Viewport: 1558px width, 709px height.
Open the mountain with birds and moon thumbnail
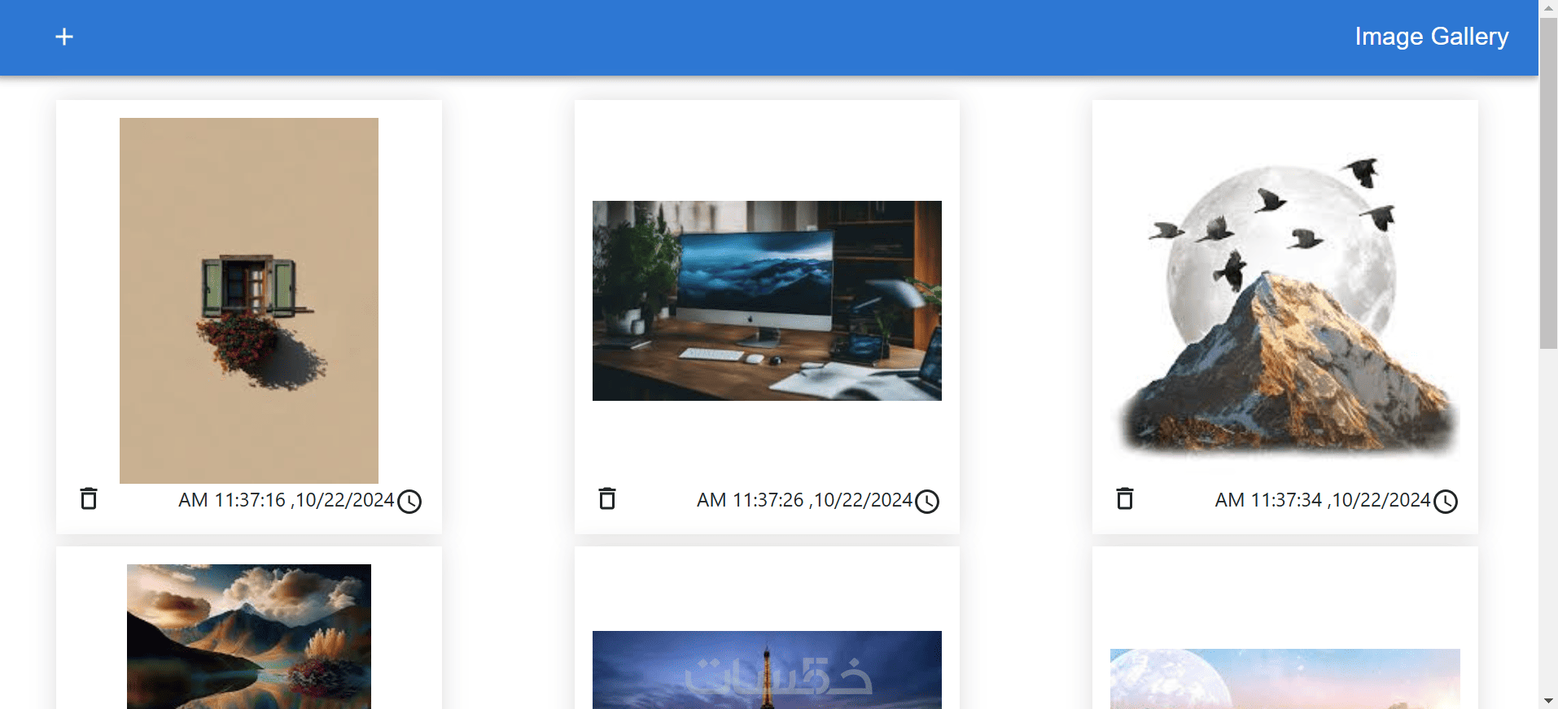point(1285,301)
